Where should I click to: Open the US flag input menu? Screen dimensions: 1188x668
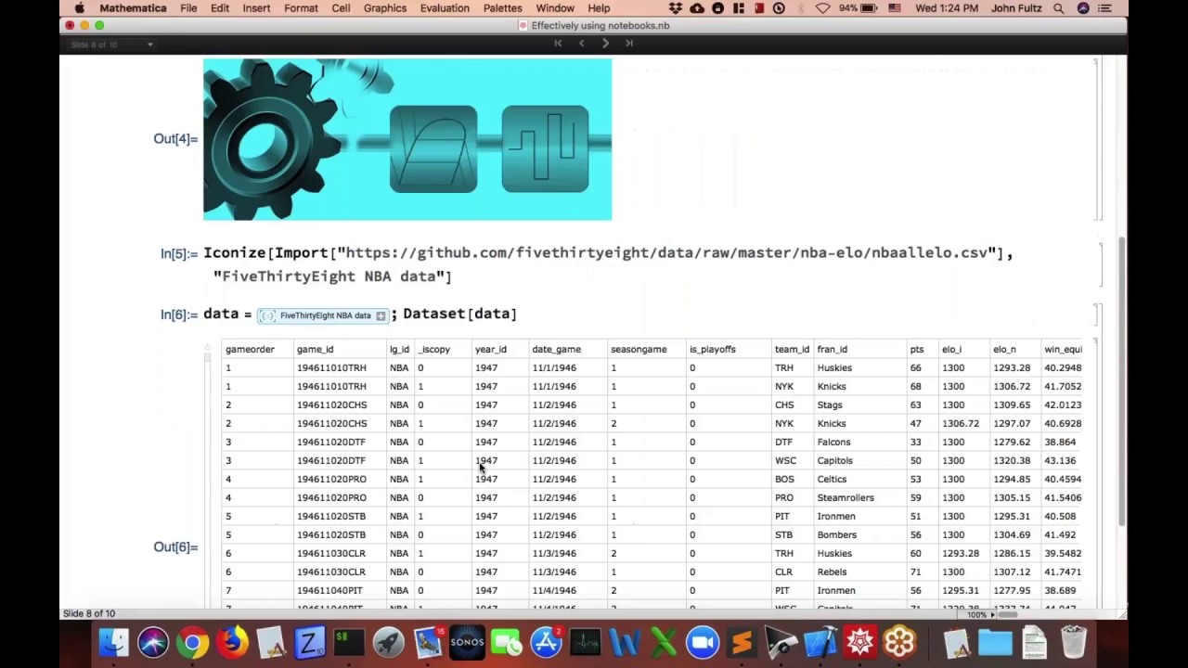[894, 8]
